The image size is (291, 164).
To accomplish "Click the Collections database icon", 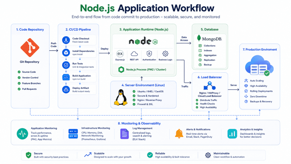I will coord(200,46).
